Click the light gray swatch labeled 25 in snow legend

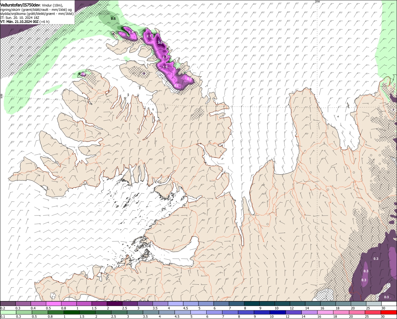pyautogui.click(x=374, y=304)
